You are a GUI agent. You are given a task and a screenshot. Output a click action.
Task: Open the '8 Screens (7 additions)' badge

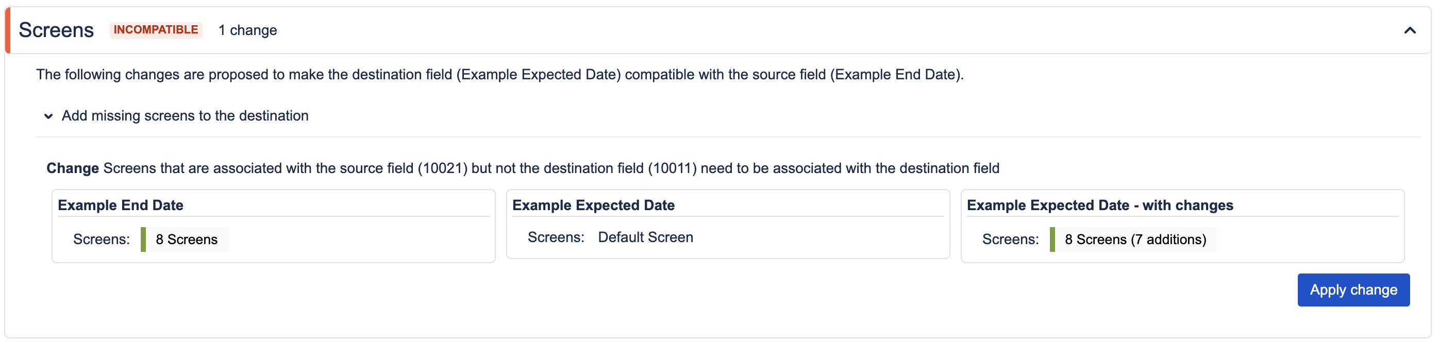coord(1135,240)
